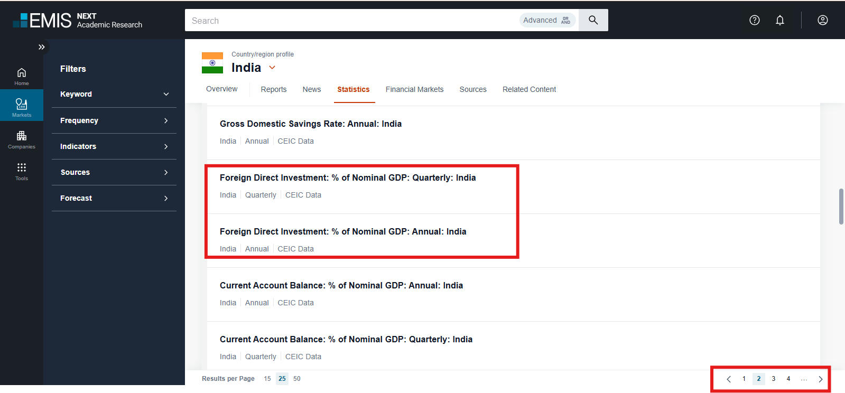Image resolution: width=845 pixels, height=393 pixels.
Task: Set results per page to 15
Action: pyautogui.click(x=267, y=379)
